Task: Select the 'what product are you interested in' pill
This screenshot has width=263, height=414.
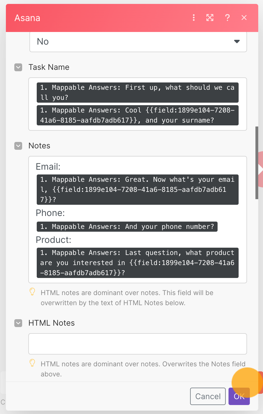Action: coord(138,263)
